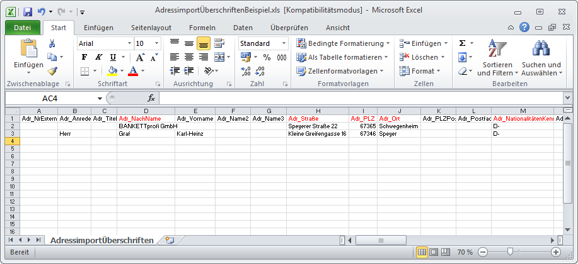
Task: Click the insert function fx icon
Action: (151, 98)
